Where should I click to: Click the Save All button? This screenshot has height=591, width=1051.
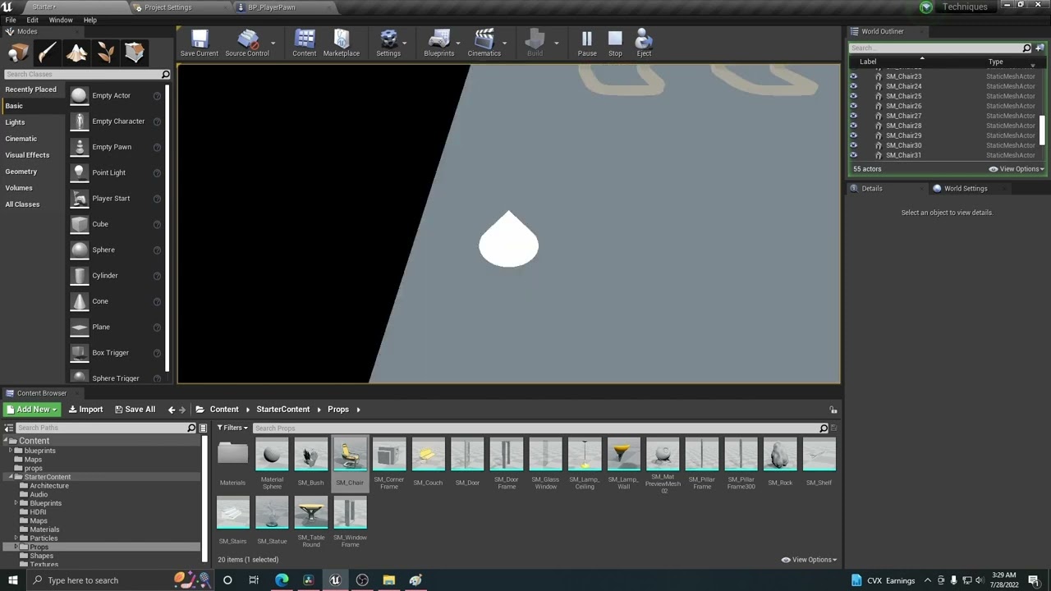135,410
